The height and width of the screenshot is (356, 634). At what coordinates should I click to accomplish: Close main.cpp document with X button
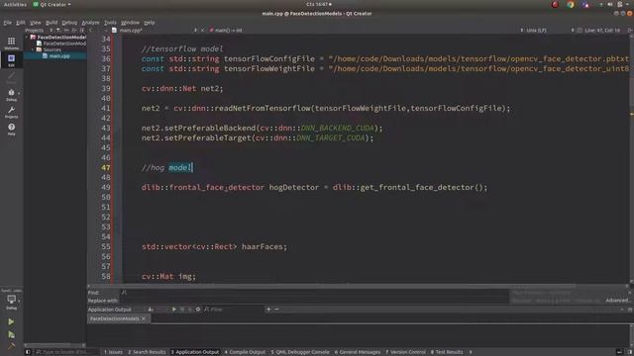pos(203,31)
